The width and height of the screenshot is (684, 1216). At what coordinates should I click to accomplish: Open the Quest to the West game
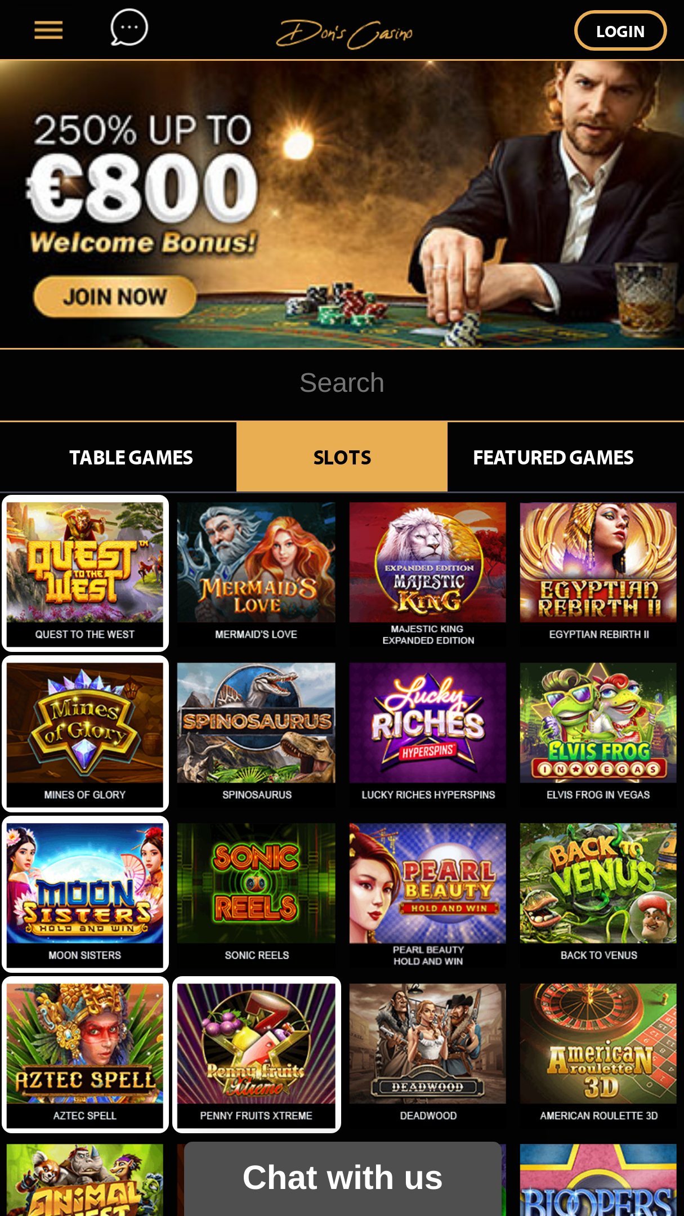[x=85, y=574]
